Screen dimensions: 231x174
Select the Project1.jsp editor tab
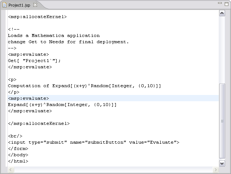click(19, 5)
